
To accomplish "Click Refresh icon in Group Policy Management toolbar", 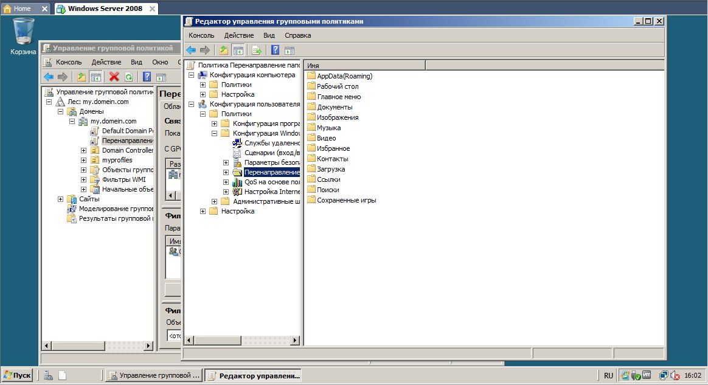I will click(x=129, y=77).
